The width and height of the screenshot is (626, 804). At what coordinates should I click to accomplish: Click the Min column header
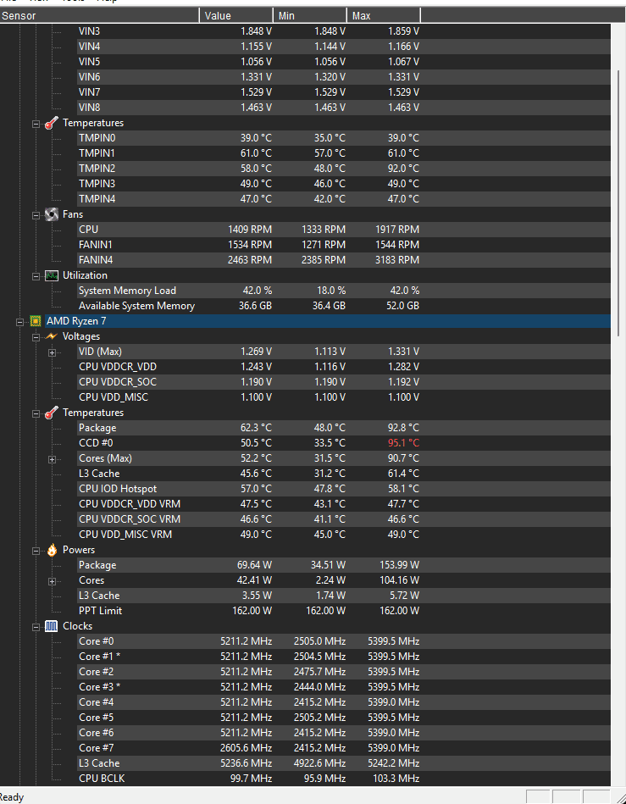click(x=310, y=15)
